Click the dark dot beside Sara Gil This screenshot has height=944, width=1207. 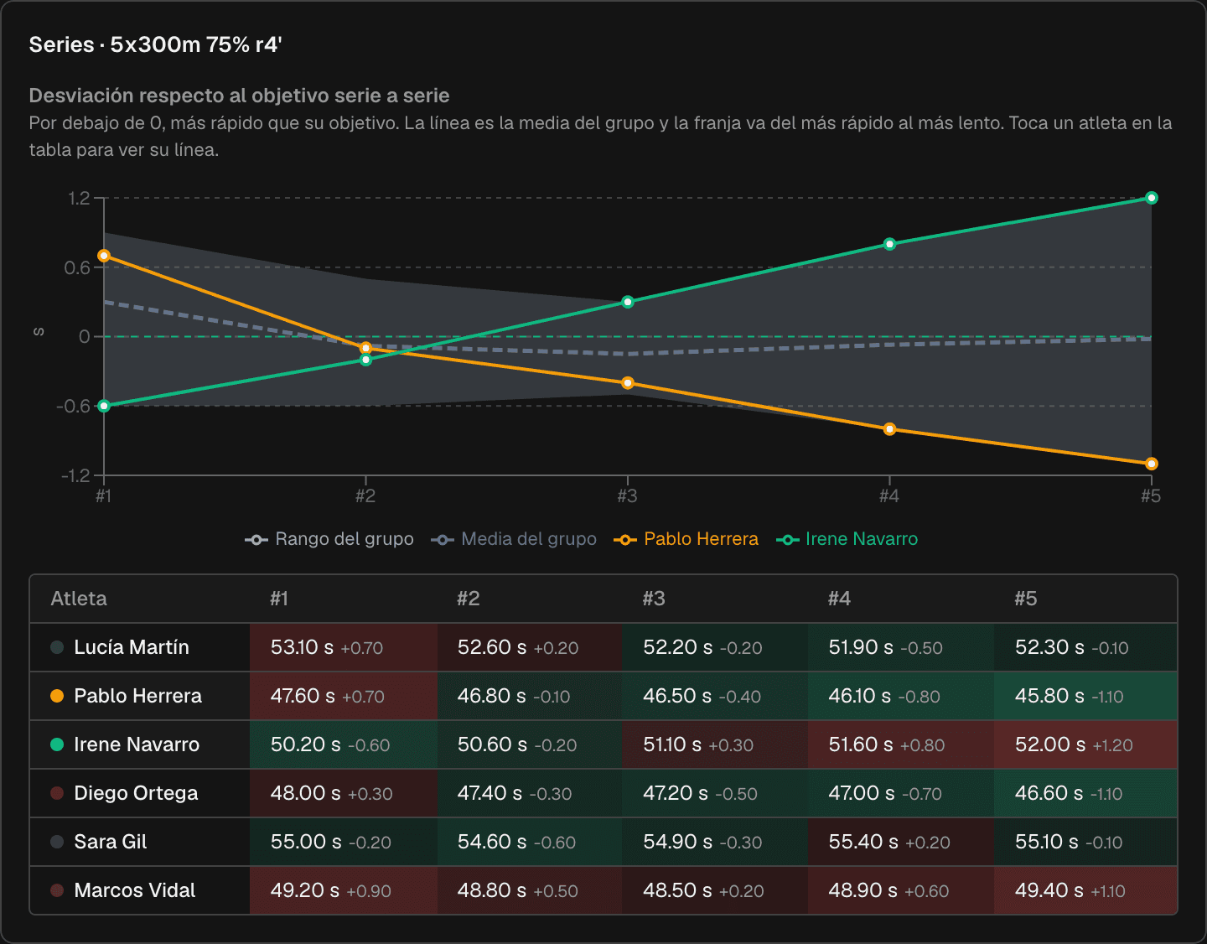[57, 842]
